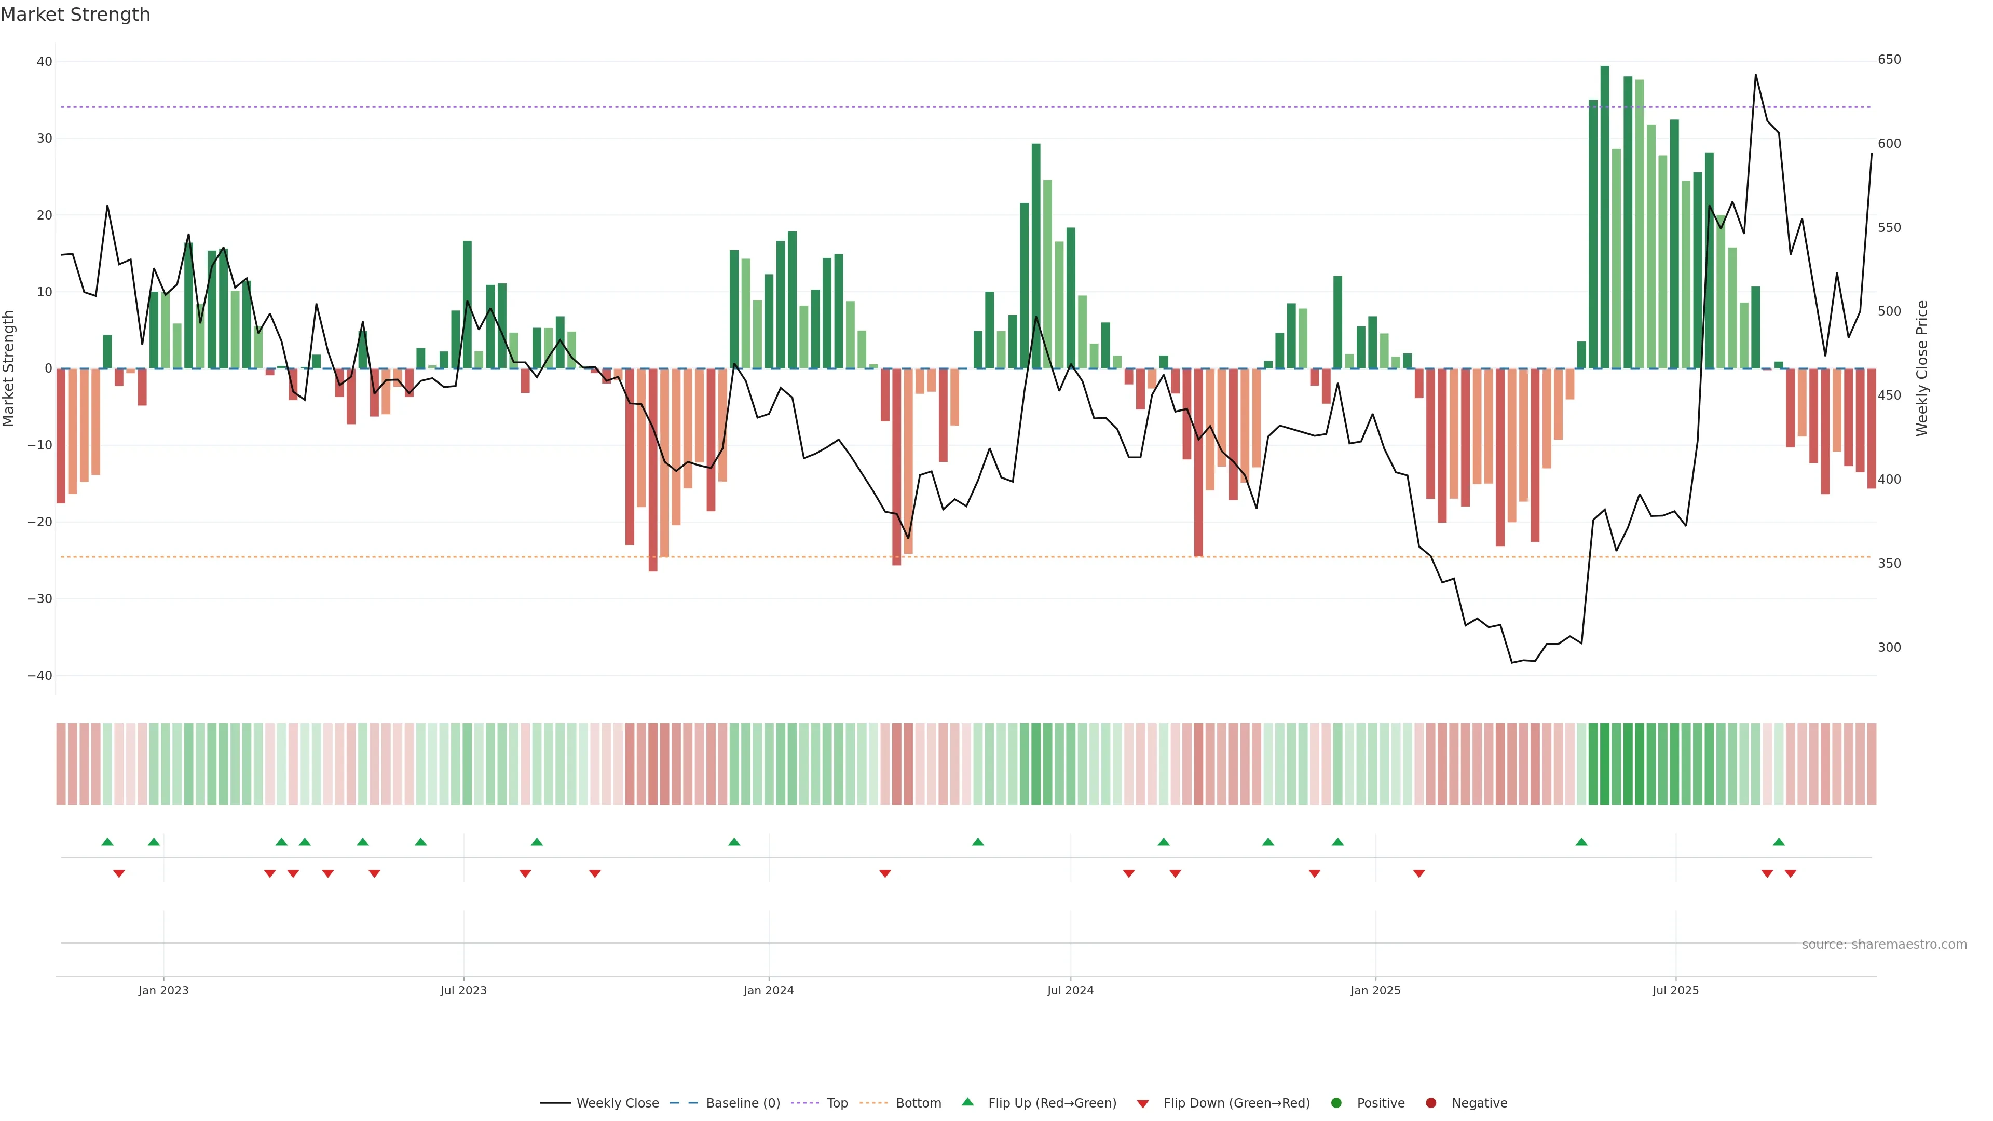
Task: Click the first green flip-up marker before Jan 2023
Action: click(107, 842)
